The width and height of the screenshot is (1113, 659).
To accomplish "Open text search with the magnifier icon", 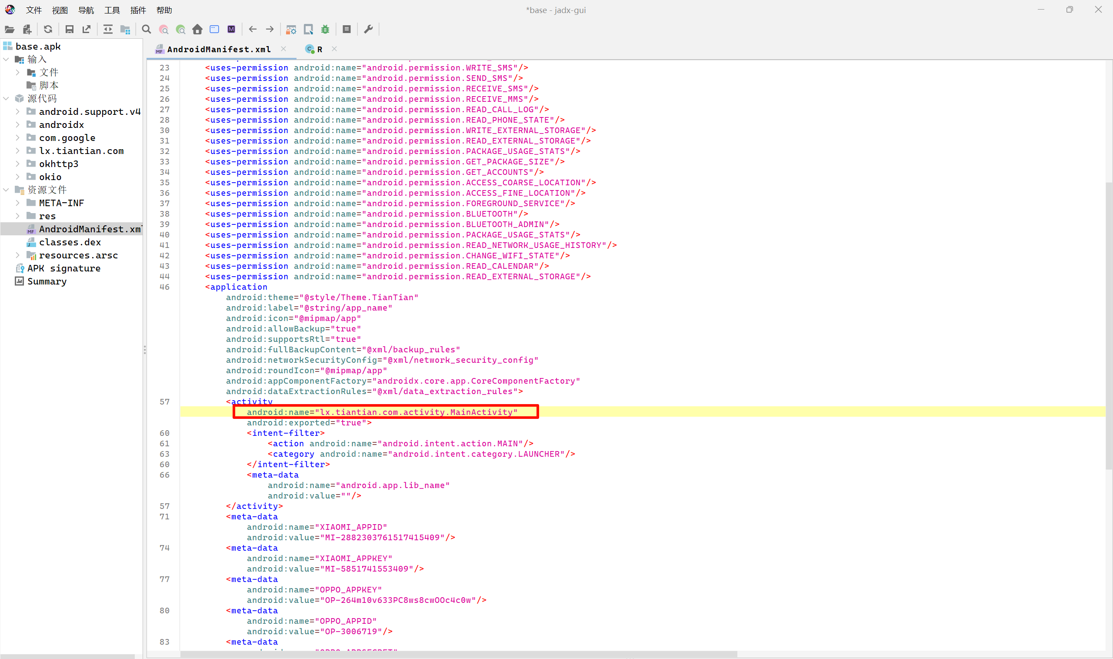I will coord(146,30).
